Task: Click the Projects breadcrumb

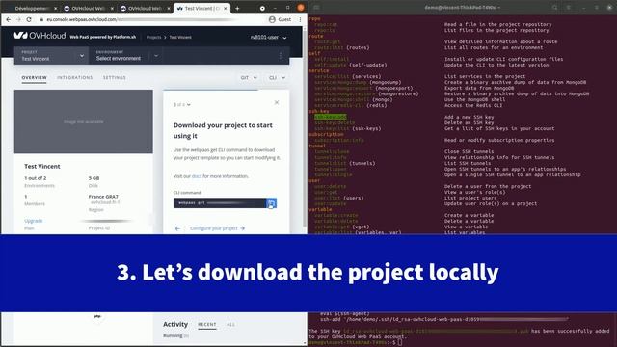Action: pos(153,37)
